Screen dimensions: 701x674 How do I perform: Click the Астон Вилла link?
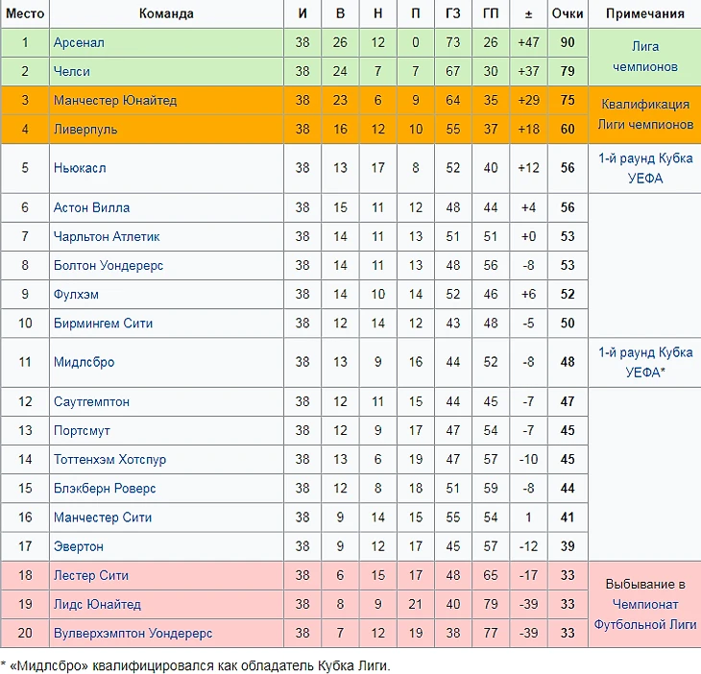pyautogui.click(x=91, y=207)
